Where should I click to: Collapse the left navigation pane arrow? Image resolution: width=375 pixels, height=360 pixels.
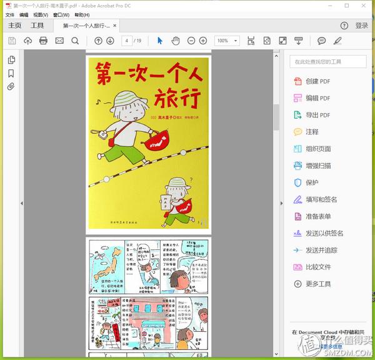tap(22, 203)
